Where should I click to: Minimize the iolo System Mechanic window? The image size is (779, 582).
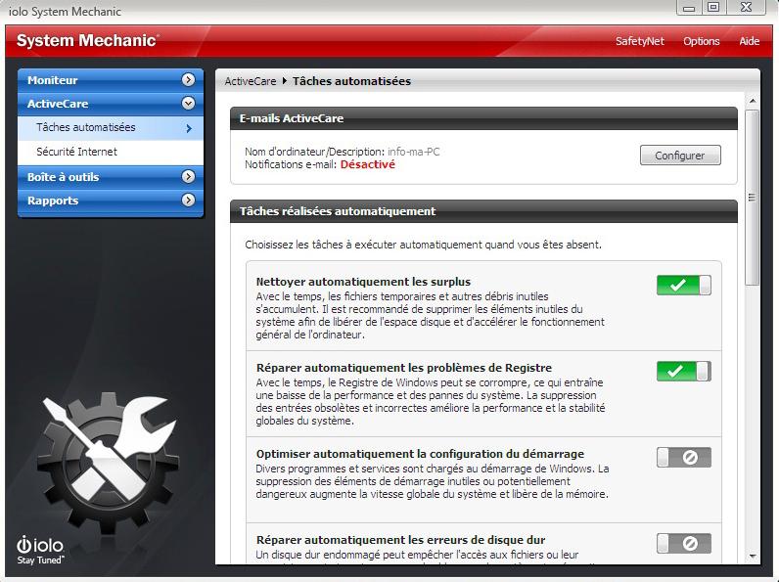click(x=689, y=8)
